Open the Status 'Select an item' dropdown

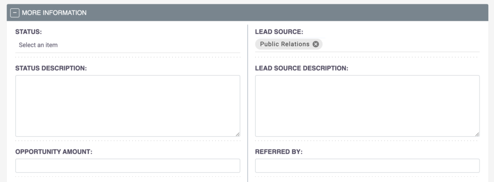(x=127, y=45)
